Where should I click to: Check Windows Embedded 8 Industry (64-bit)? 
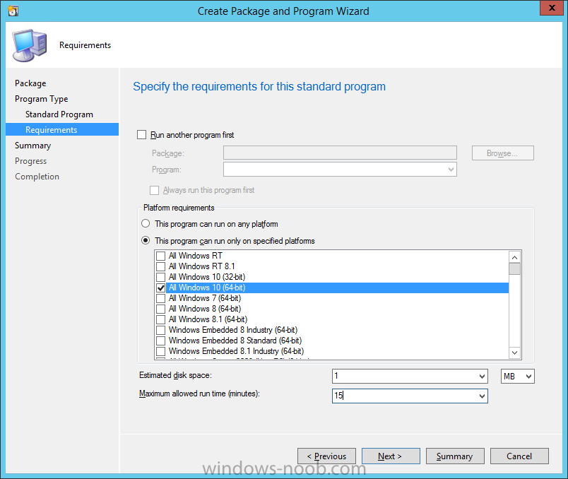click(x=161, y=330)
